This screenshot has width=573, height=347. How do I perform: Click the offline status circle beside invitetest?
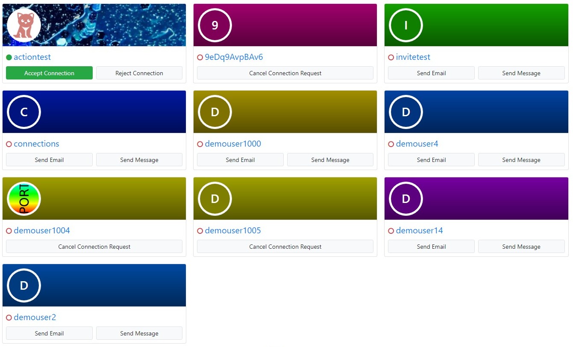[391, 57]
